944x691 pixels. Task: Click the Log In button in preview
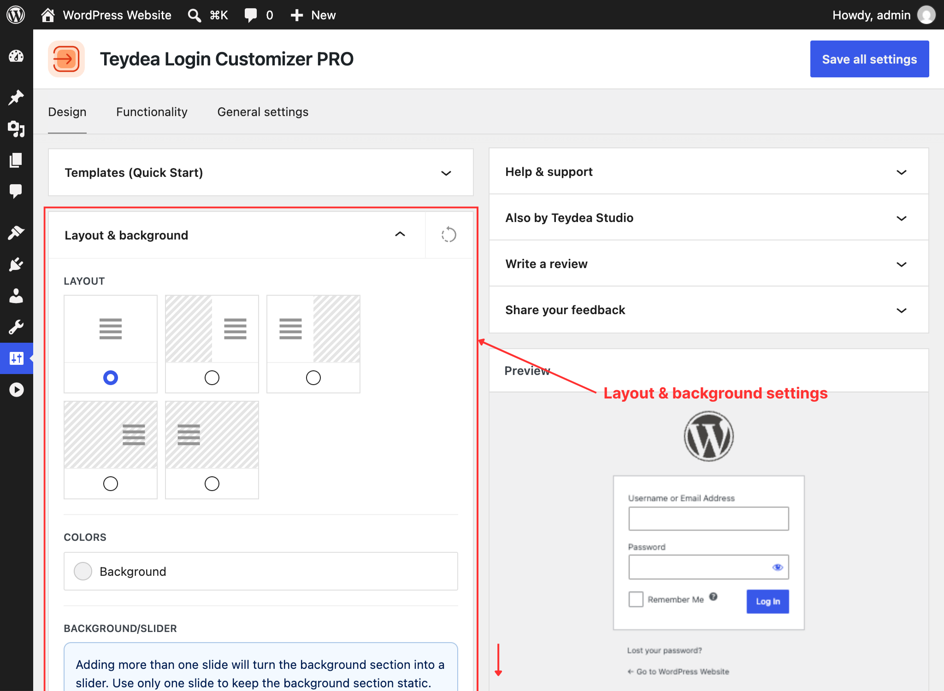click(x=767, y=601)
